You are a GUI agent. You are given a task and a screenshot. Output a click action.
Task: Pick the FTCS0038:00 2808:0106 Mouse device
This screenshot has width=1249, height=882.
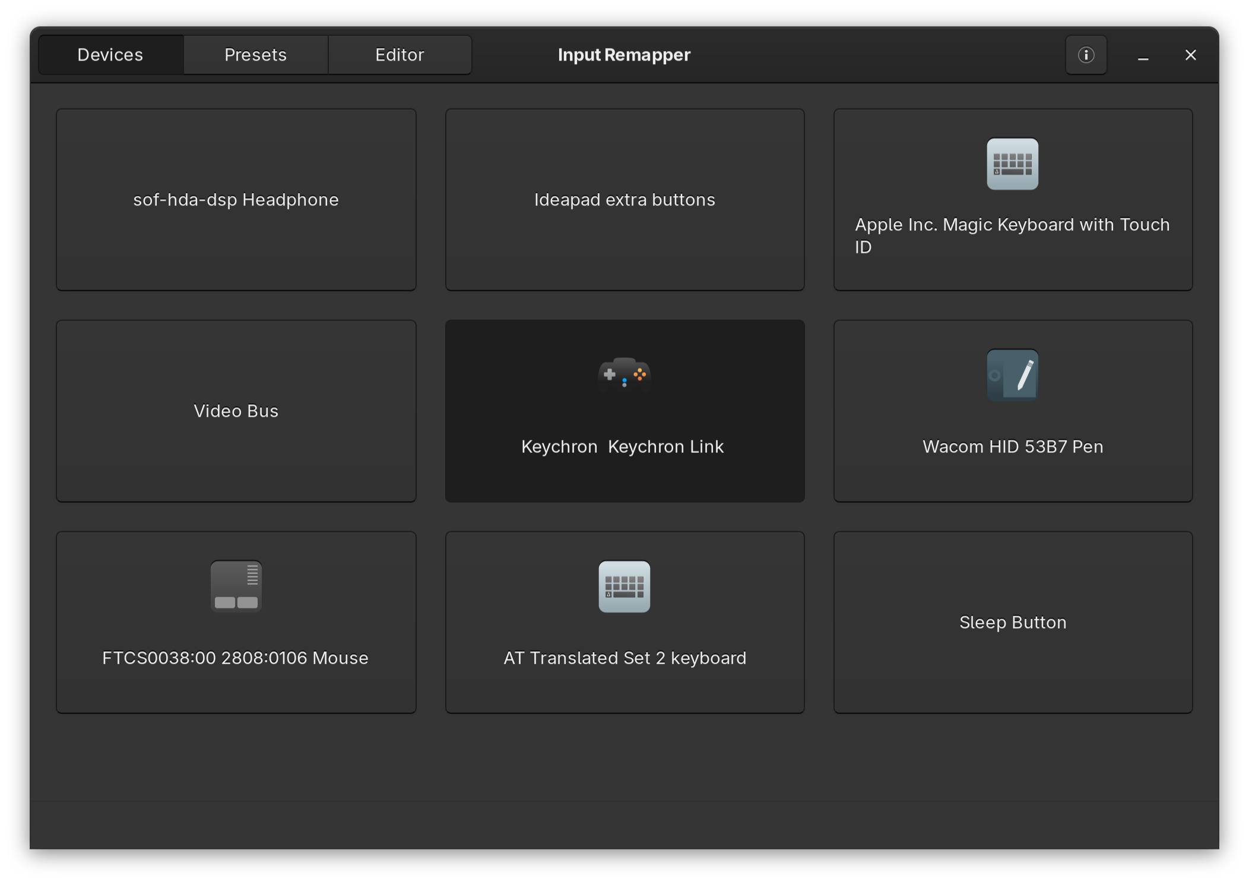(236, 622)
